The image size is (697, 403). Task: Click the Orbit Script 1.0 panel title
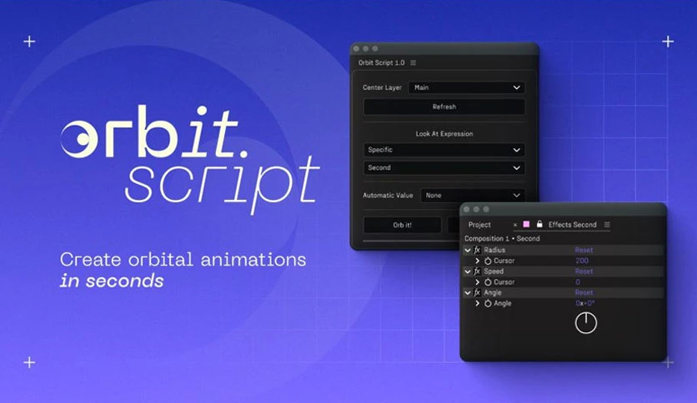[381, 62]
